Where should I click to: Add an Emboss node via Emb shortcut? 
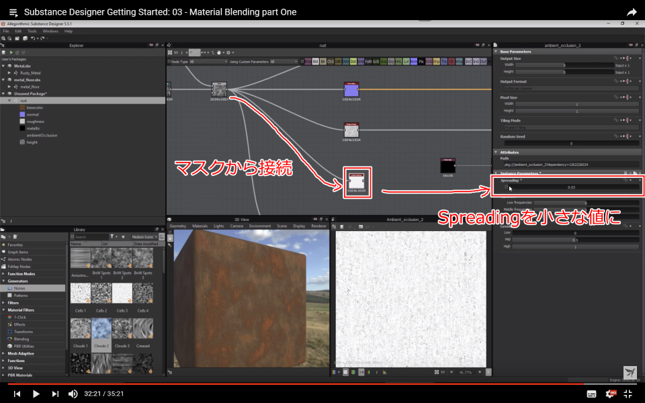pyautogui.click(x=361, y=62)
